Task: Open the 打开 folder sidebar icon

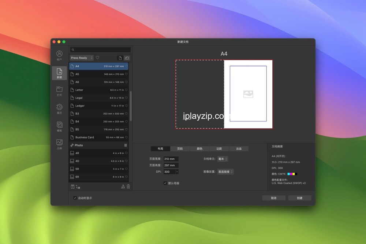Action: pos(59,91)
